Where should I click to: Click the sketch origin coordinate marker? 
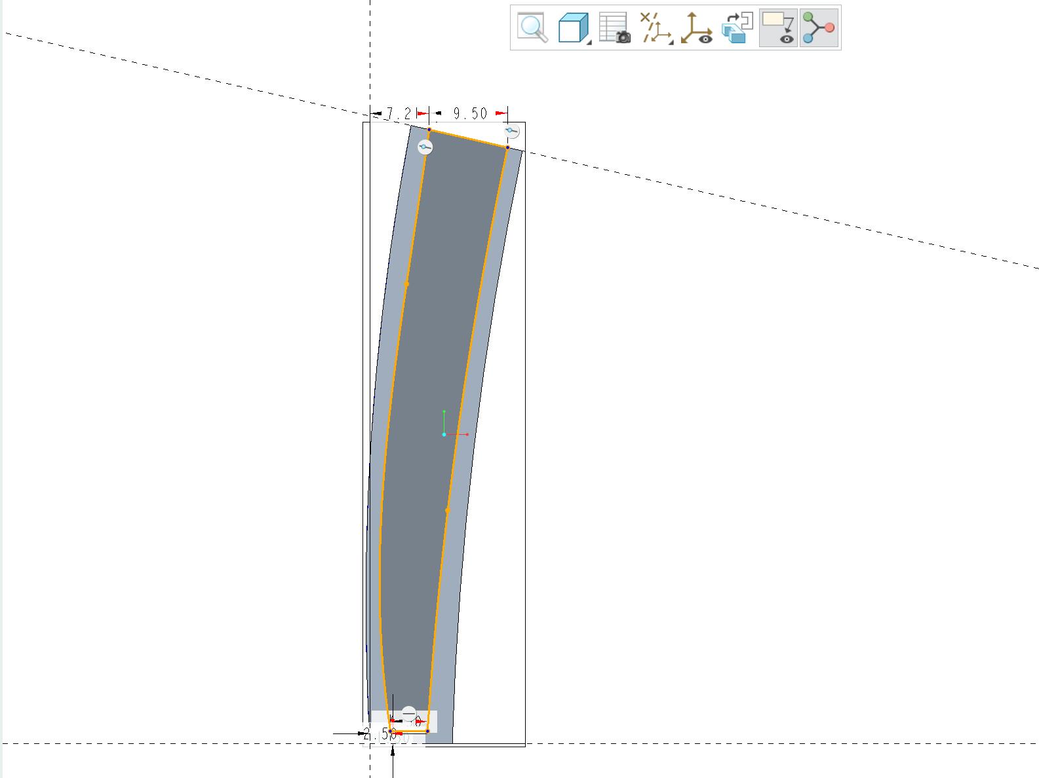[x=444, y=434]
